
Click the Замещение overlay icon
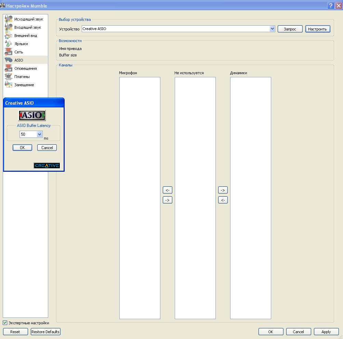coord(9,85)
